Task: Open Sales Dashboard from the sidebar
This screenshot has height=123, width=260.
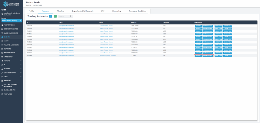Action: (x=10, y=33)
